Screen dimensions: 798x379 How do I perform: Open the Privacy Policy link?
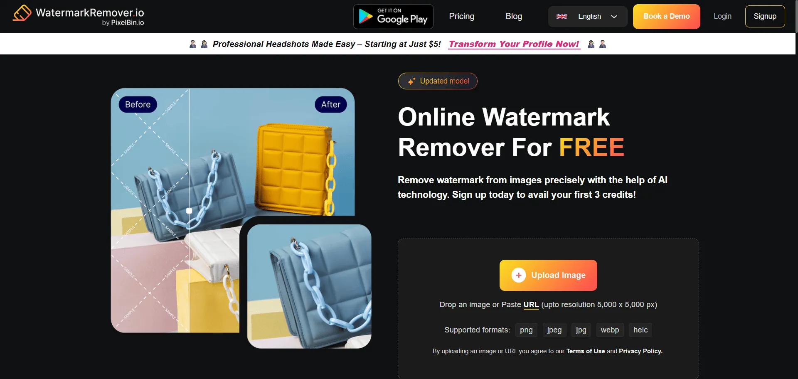pos(640,351)
